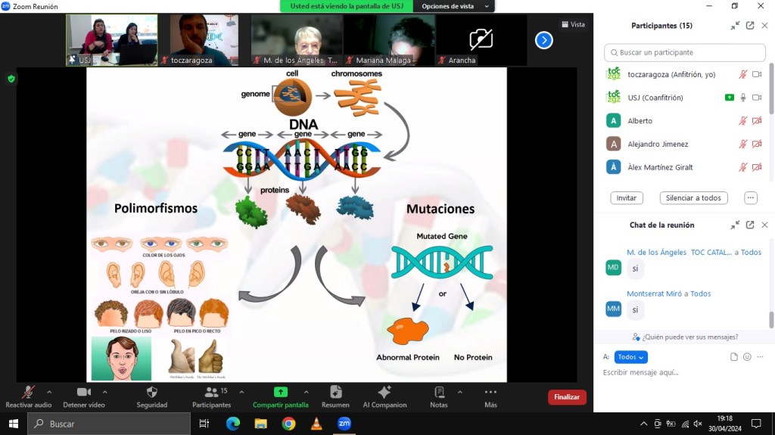Click the Compartir pantalla green icon

point(280,393)
